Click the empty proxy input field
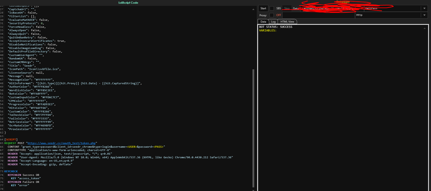Image resolution: width=431 pixels, height=191 pixels. 318,15
